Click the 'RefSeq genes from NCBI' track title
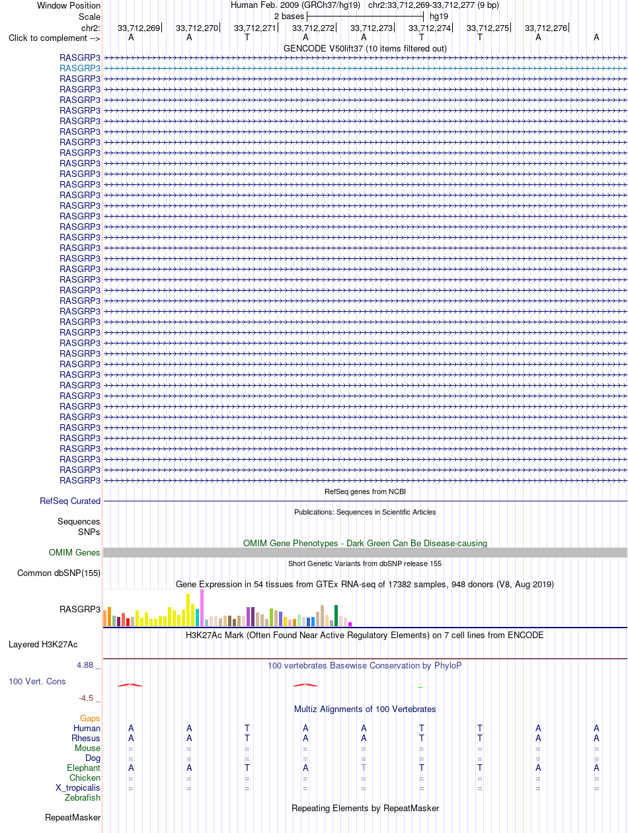Viewport: 628px width, 833px height. [365, 492]
